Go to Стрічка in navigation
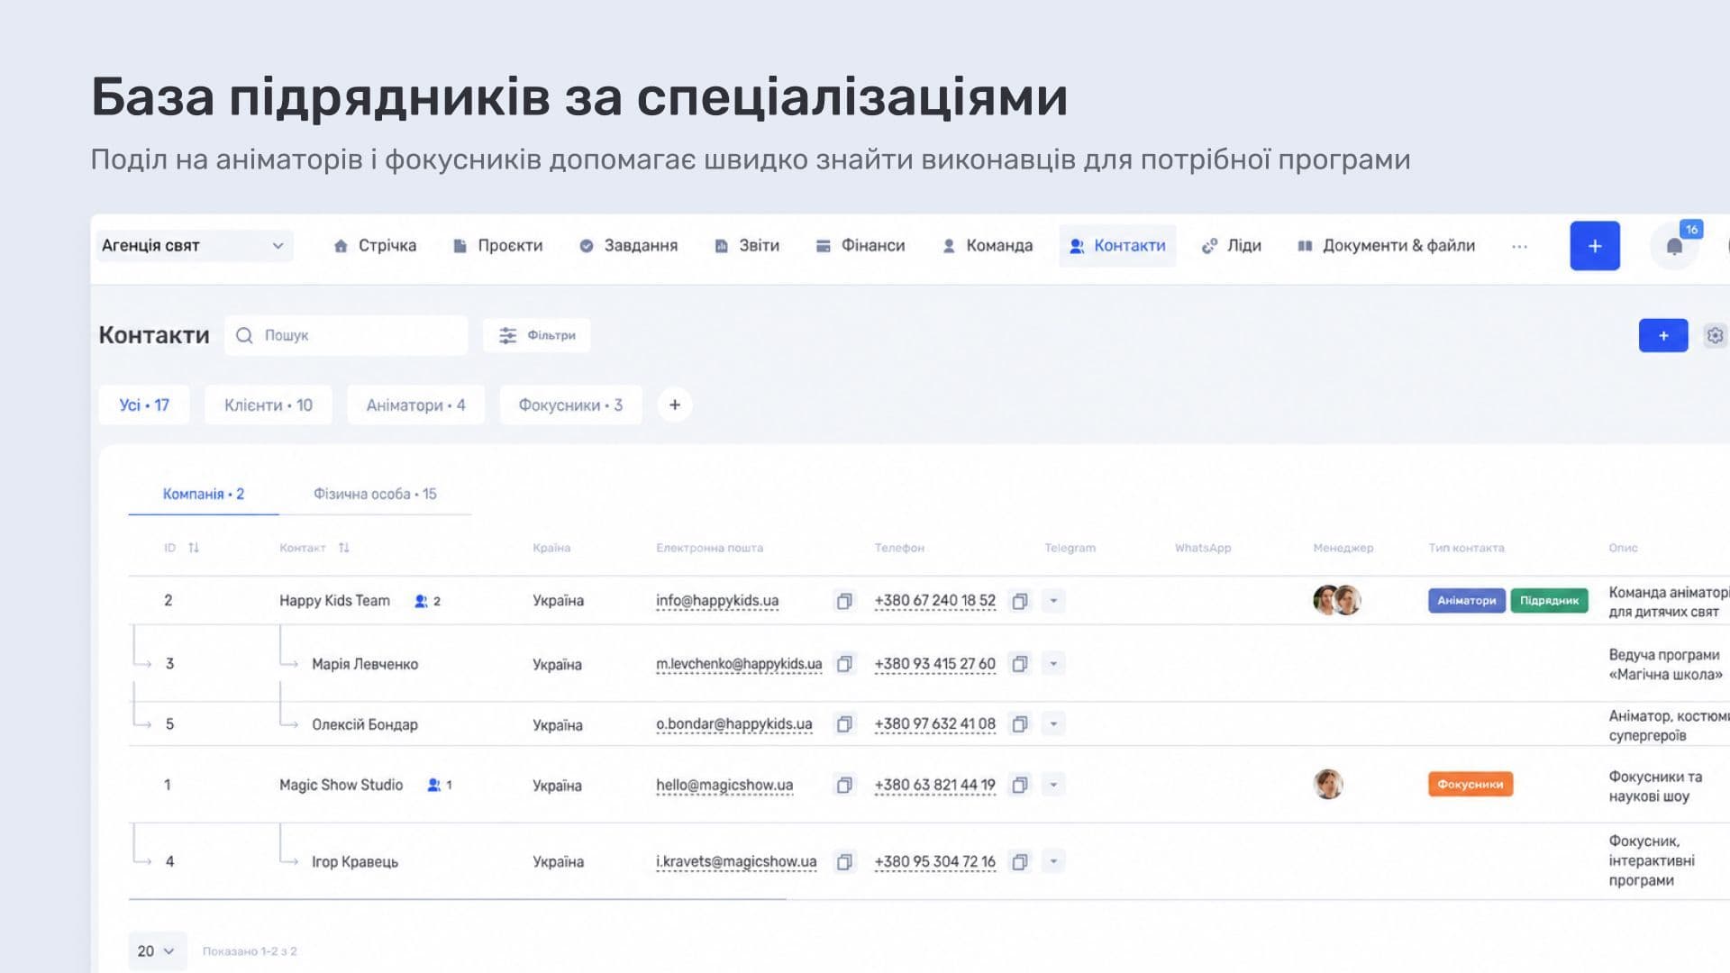 pyautogui.click(x=375, y=246)
